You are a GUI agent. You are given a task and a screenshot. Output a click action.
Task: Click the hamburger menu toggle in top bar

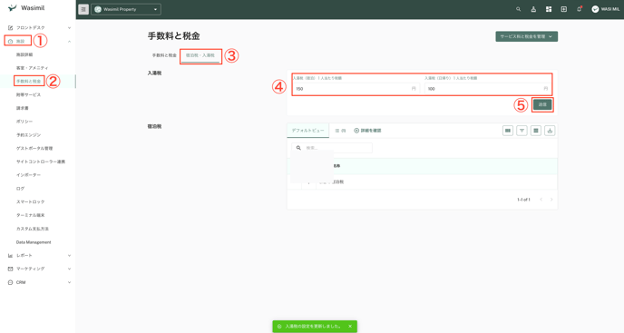click(x=83, y=9)
